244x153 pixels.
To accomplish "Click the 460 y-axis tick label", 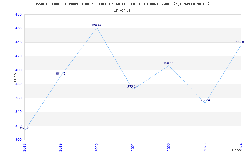I will tap(18, 28).
